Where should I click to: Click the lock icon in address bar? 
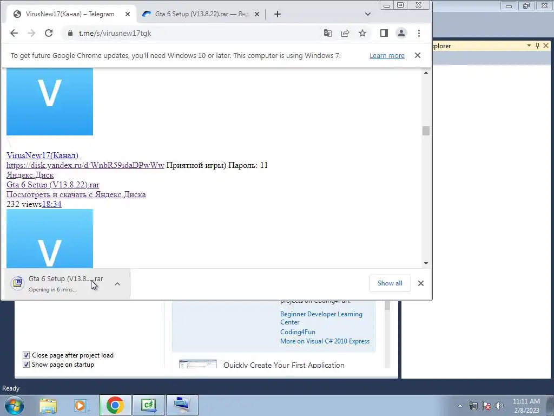(x=70, y=33)
